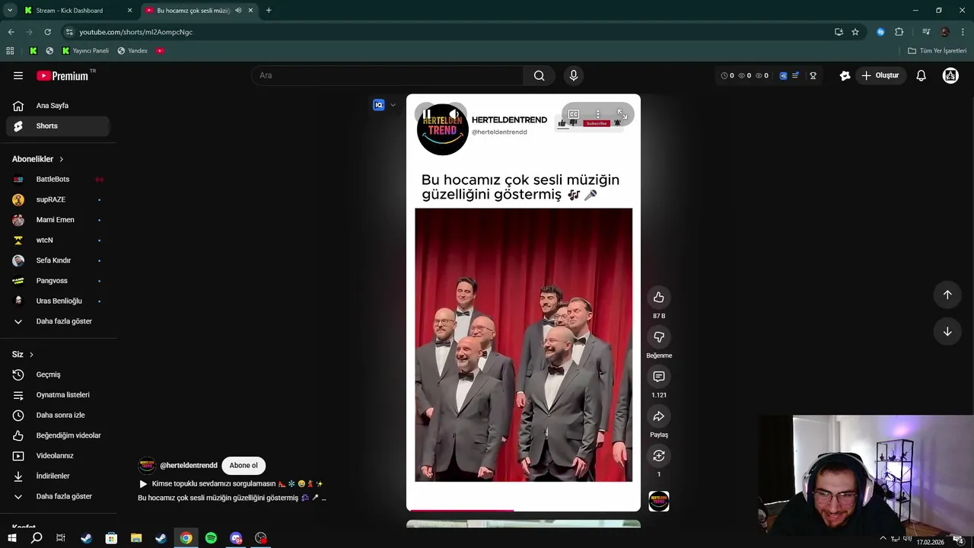This screenshot has width=974, height=548.
Task: Open the blue IQ extension icon in header
Action: (x=783, y=75)
